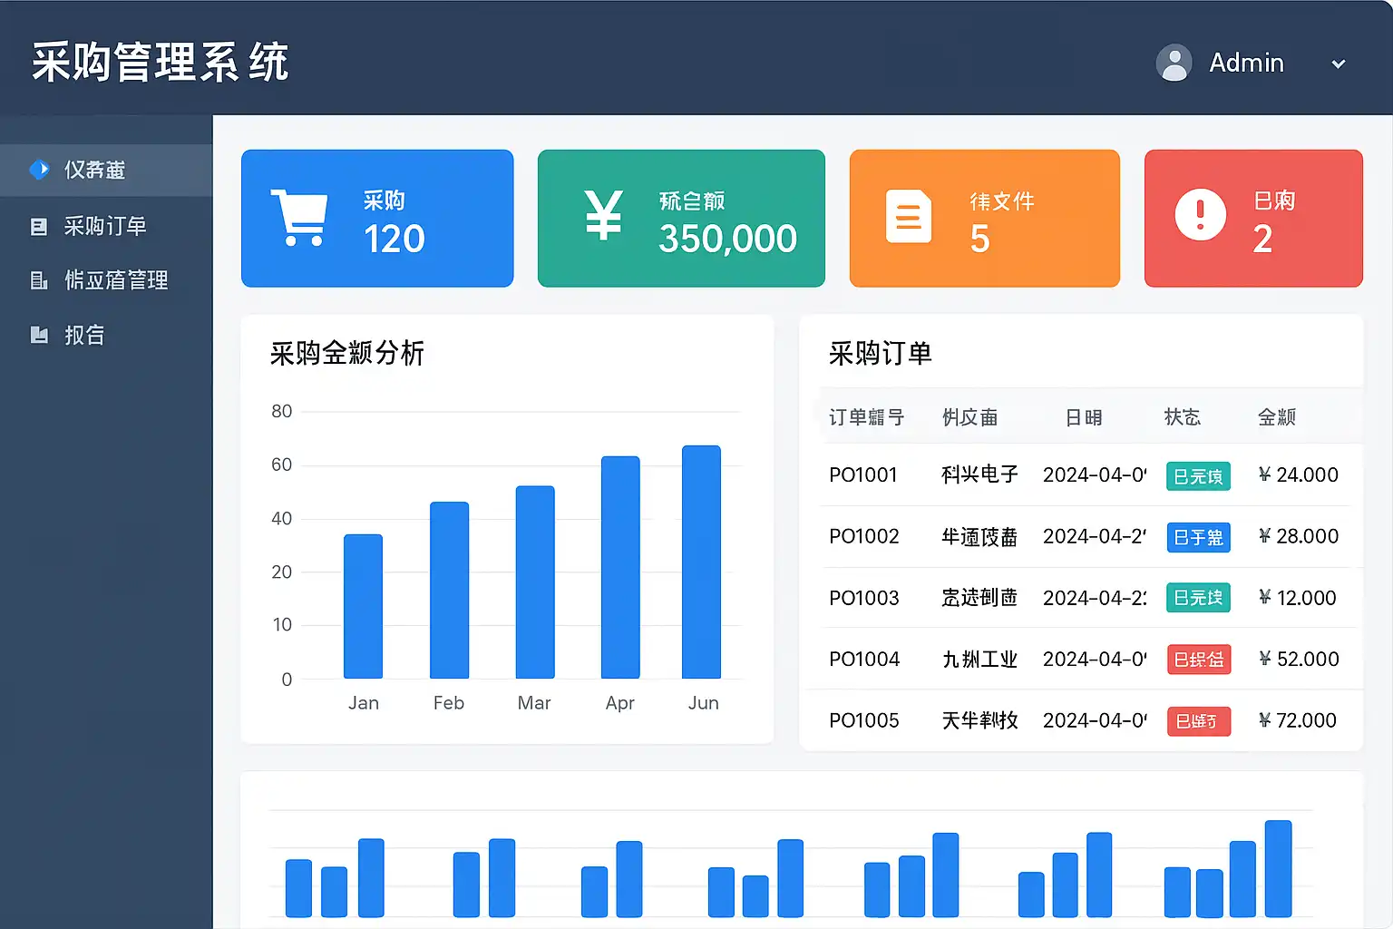
Task: Click the order number column header
Action: pyautogui.click(x=866, y=417)
